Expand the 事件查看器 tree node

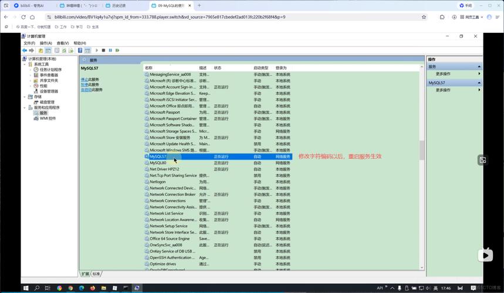pos(31,75)
